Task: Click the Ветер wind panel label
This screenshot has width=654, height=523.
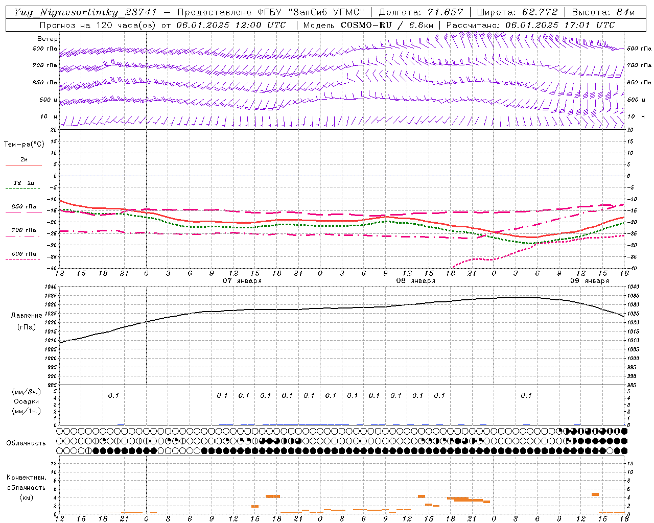Action: [x=48, y=39]
